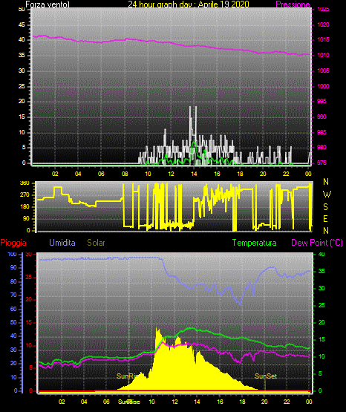Image resolution: width=346 pixels, height=412 pixels.
Task: Click the 18 hour tick on bottom chart
Action: (x=242, y=402)
